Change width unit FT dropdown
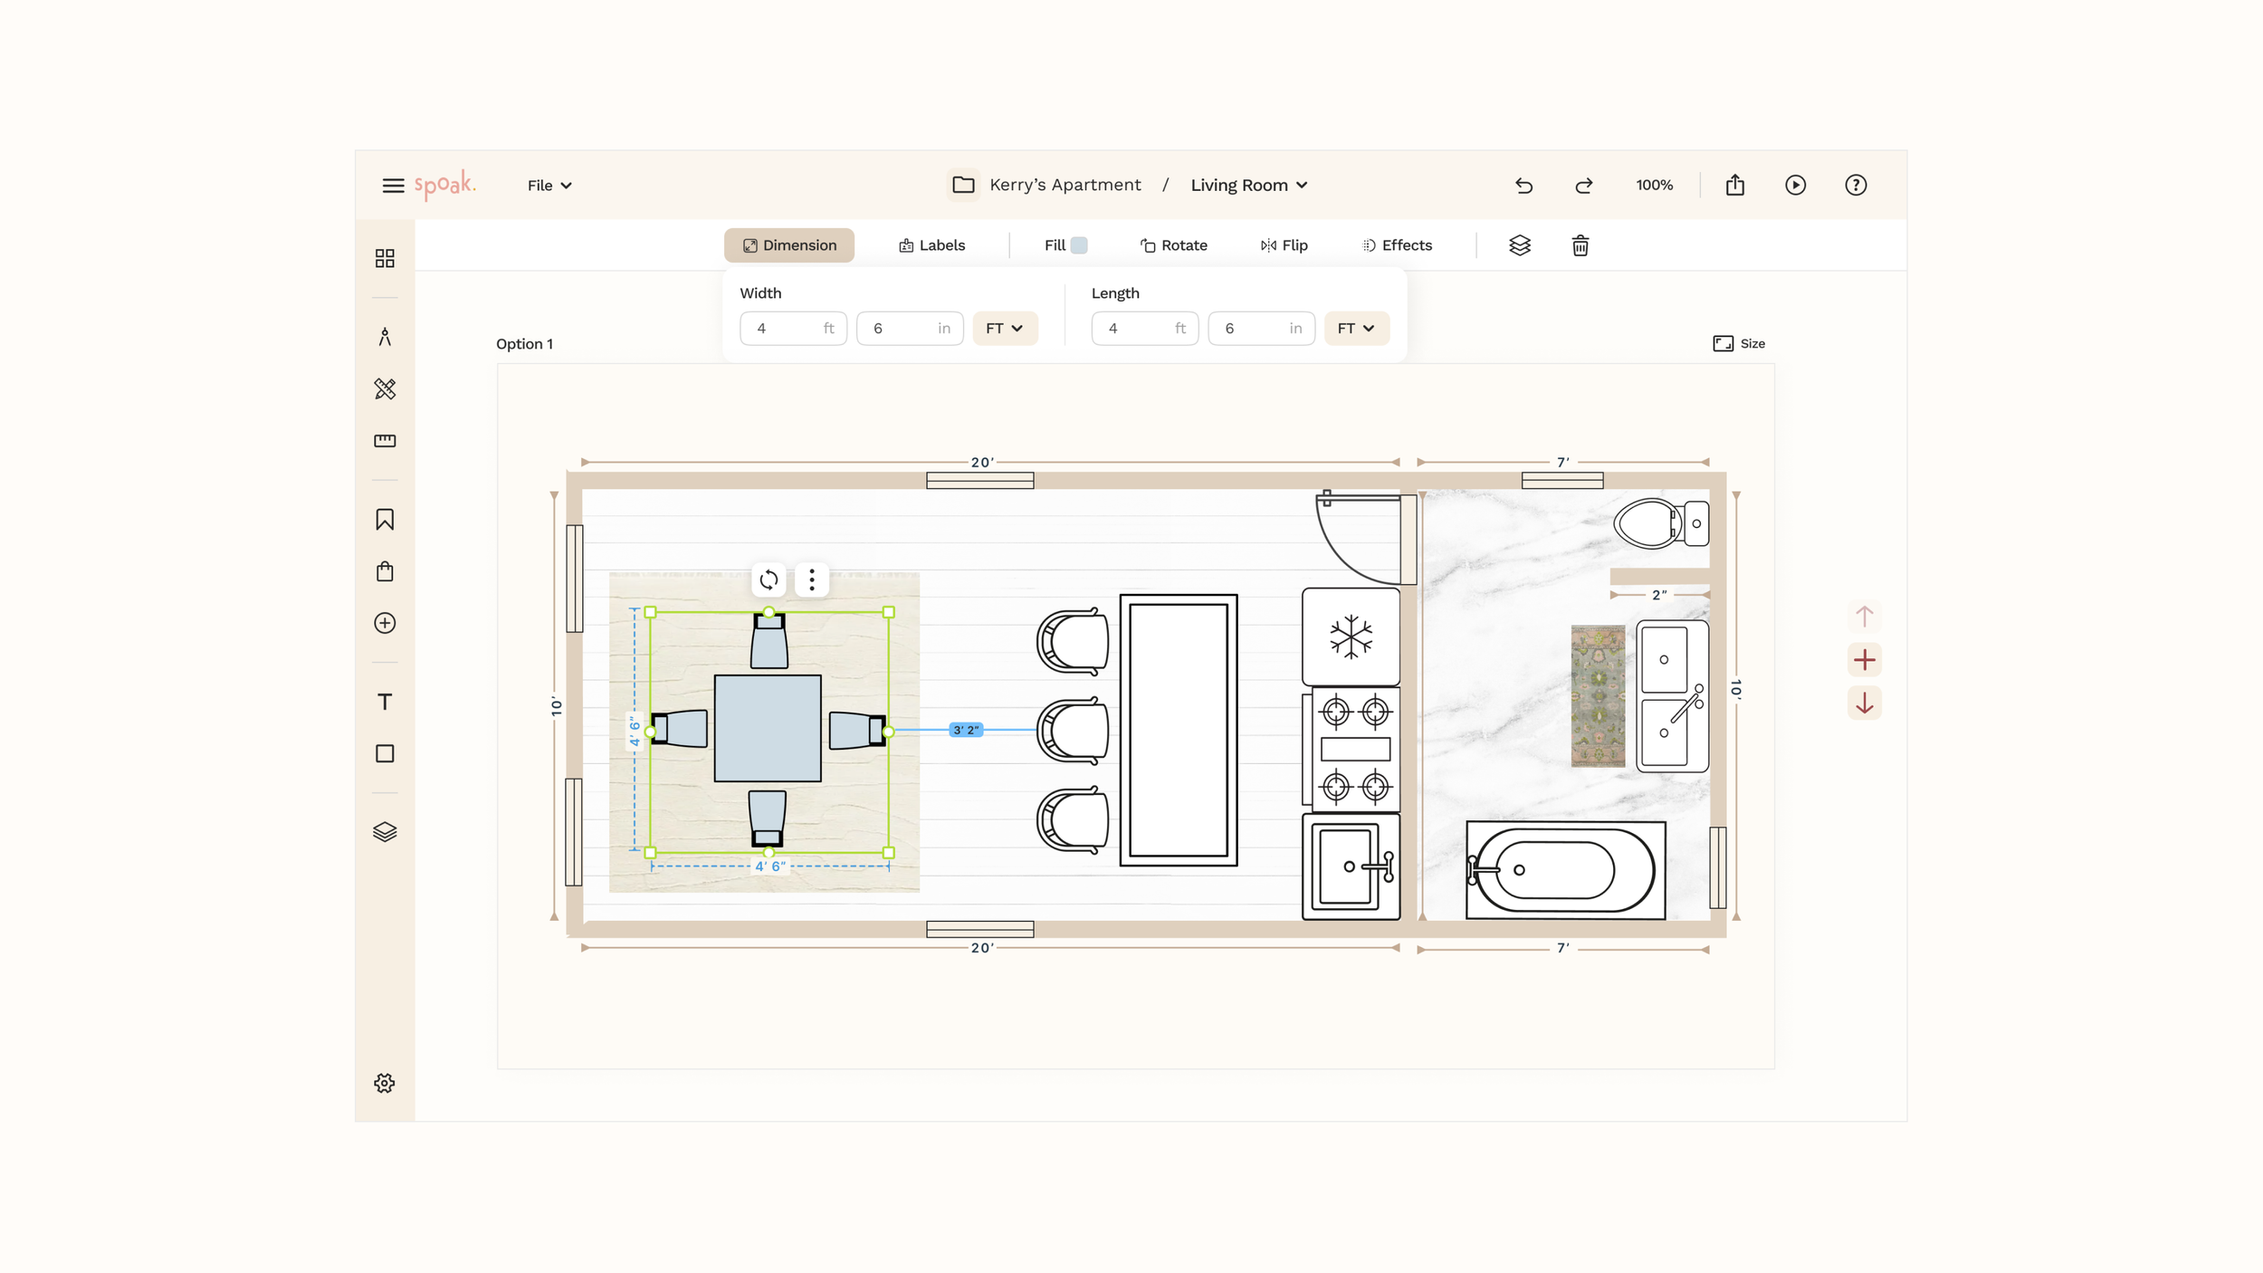The height and width of the screenshot is (1273, 2263). coord(1005,329)
